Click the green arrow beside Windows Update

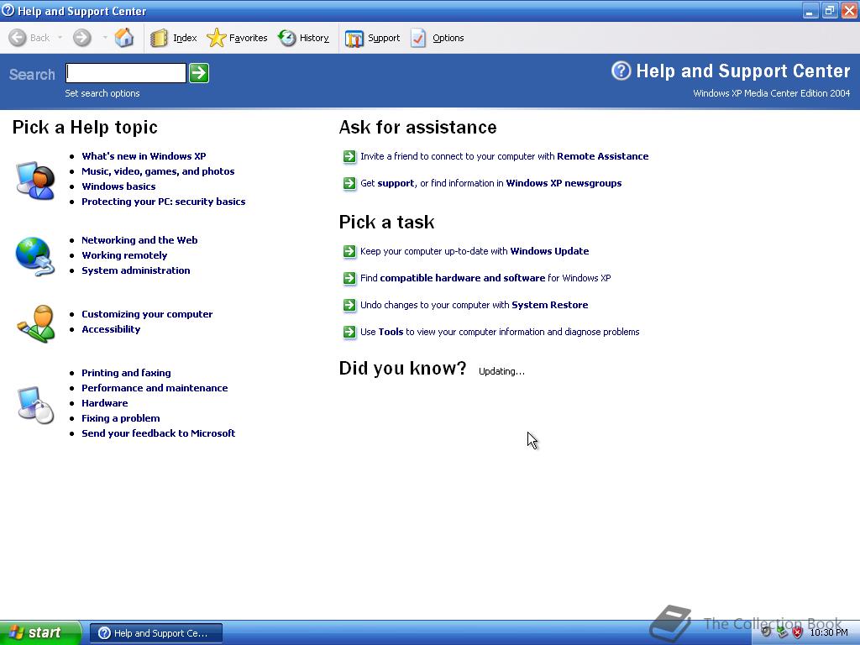pos(349,251)
